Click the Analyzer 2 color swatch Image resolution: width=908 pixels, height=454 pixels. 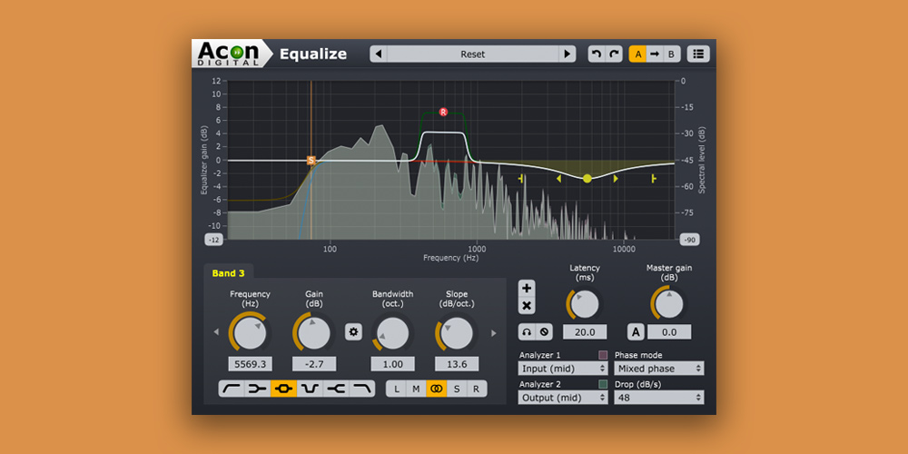click(x=602, y=383)
